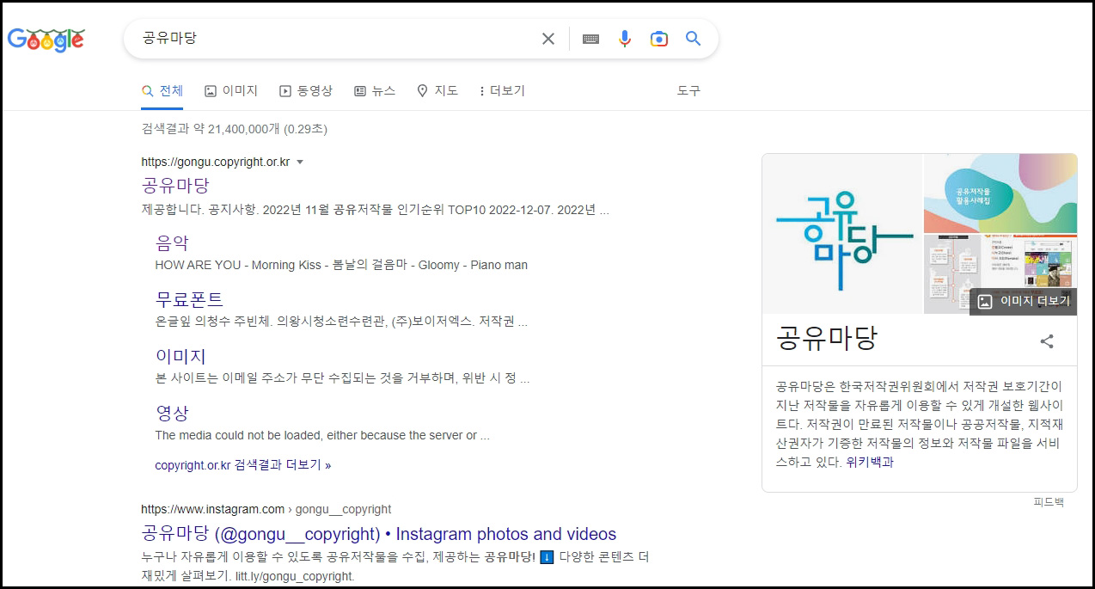Select the 전체 tab
Image resolution: width=1095 pixels, height=589 pixels.
pyautogui.click(x=162, y=90)
